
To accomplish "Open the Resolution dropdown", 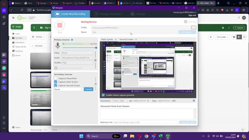I will [120, 101].
